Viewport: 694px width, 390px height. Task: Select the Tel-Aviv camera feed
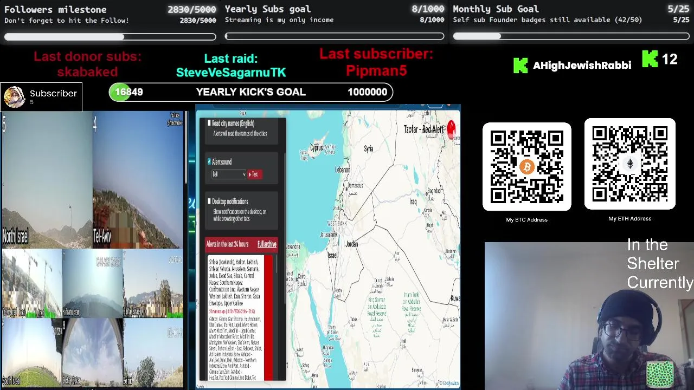[x=138, y=180]
